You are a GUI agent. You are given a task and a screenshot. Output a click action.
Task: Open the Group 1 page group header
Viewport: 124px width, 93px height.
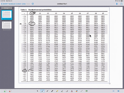[7, 8]
